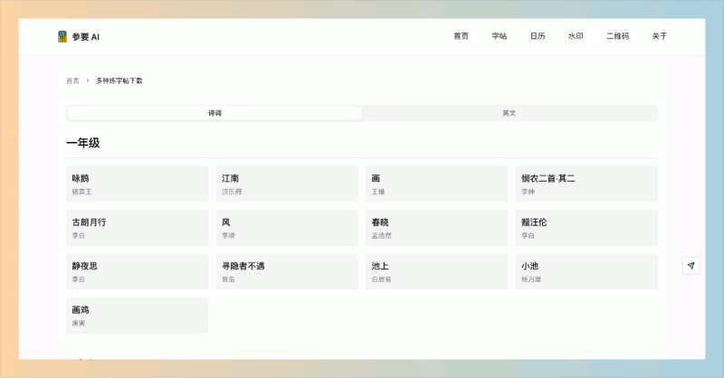Screen dimensions: 724x378
Task: Open the 水印 navigation item
Action: coord(576,36)
